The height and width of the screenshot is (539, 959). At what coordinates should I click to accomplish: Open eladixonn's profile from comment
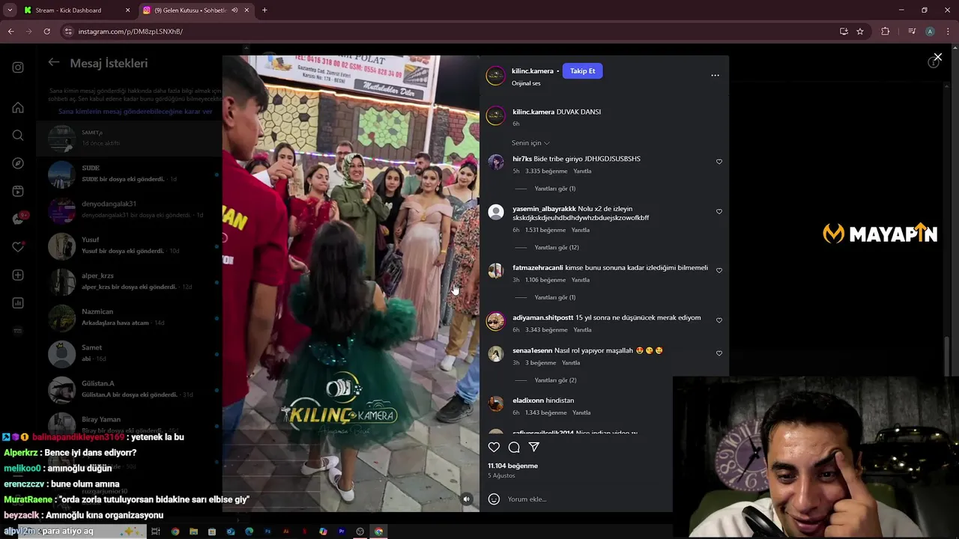click(x=528, y=401)
